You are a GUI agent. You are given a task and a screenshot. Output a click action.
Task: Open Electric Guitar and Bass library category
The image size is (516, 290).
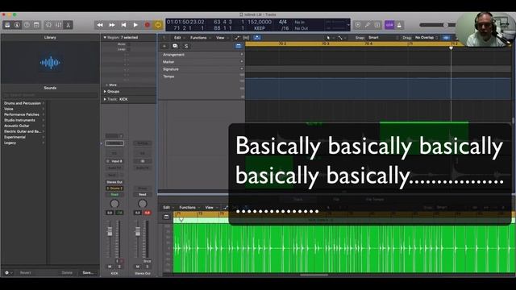point(23,131)
